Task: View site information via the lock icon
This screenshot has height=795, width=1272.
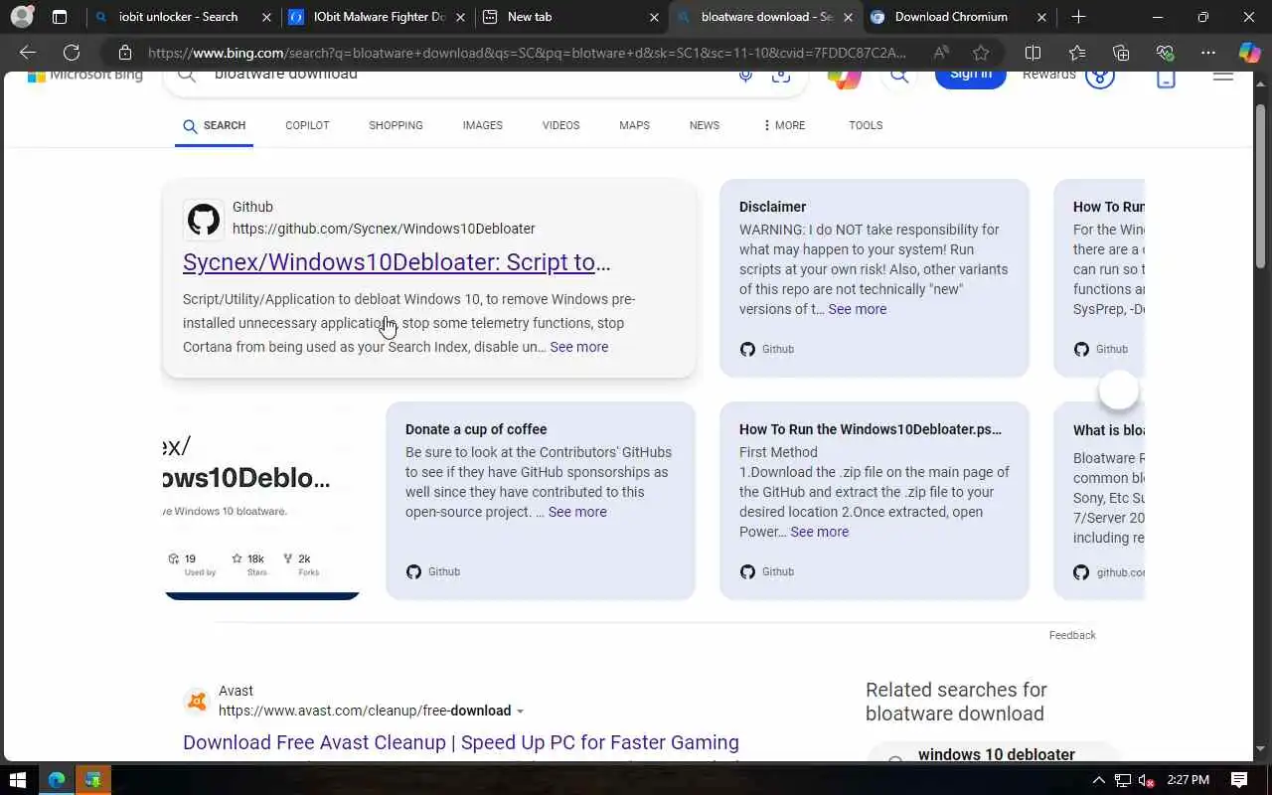Action: 124,53
